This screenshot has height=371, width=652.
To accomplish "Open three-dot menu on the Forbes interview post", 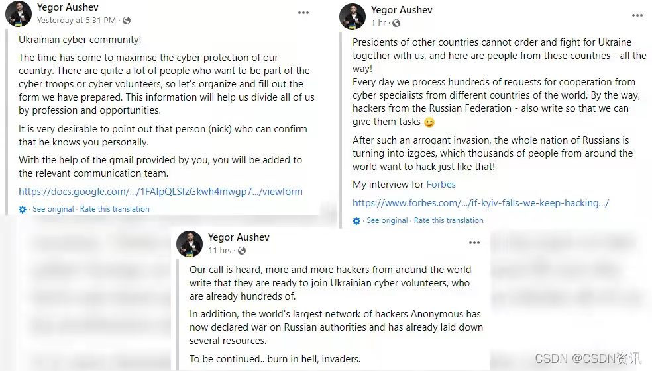I will pyautogui.click(x=637, y=15).
